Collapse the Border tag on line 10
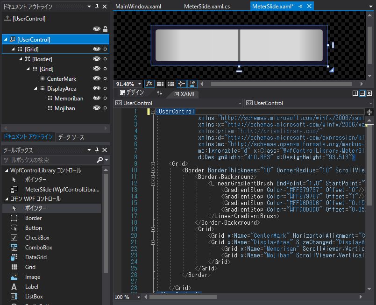The width and height of the screenshot is (376, 305). point(153,171)
